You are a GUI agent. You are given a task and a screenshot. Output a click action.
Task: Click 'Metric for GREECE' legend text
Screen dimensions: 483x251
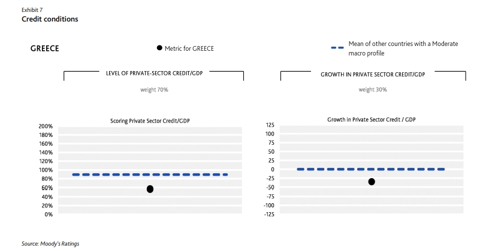click(189, 48)
